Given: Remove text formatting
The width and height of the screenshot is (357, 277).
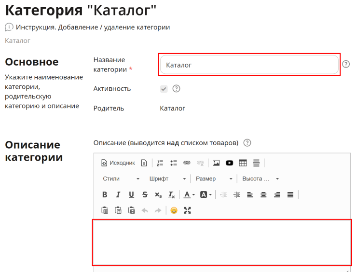Looking at the screenshot, I should click(172, 195).
